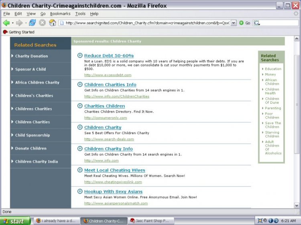This screenshot has width=301, height=225.
Task: Open the Children Charities Info link
Action: [x=110, y=84]
